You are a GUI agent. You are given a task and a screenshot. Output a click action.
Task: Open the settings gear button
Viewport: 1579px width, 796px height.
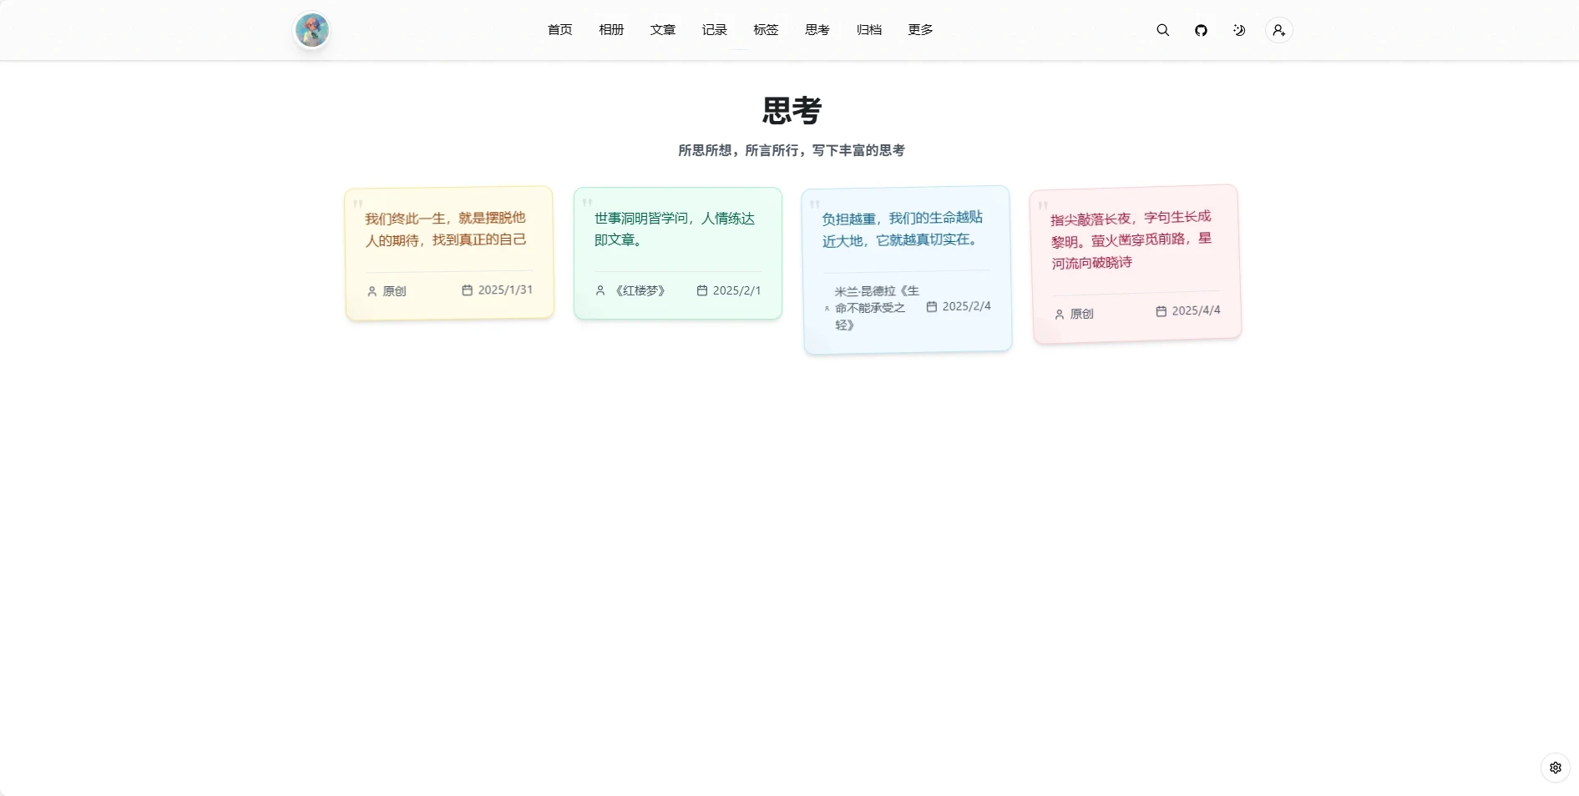(x=1555, y=768)
